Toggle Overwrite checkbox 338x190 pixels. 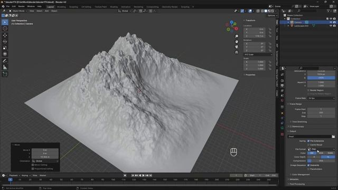(308, 165)
